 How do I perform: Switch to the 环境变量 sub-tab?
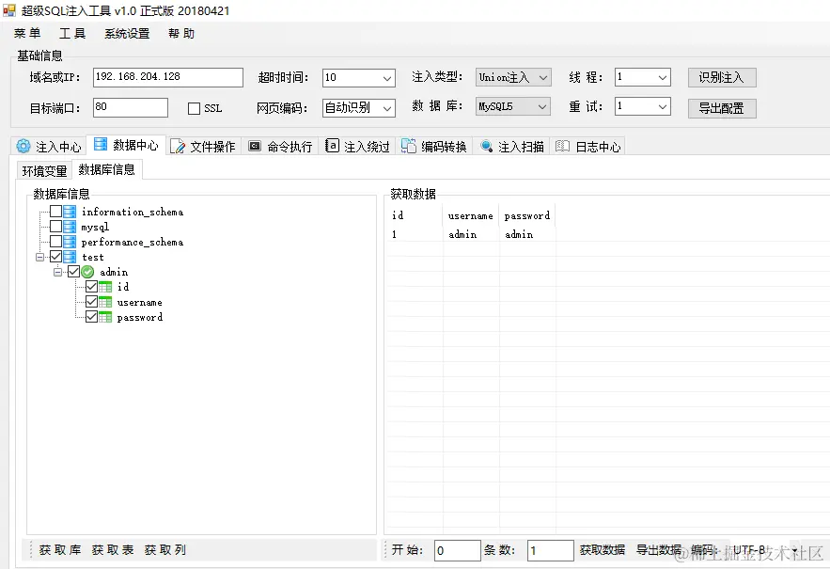(44, 171)
